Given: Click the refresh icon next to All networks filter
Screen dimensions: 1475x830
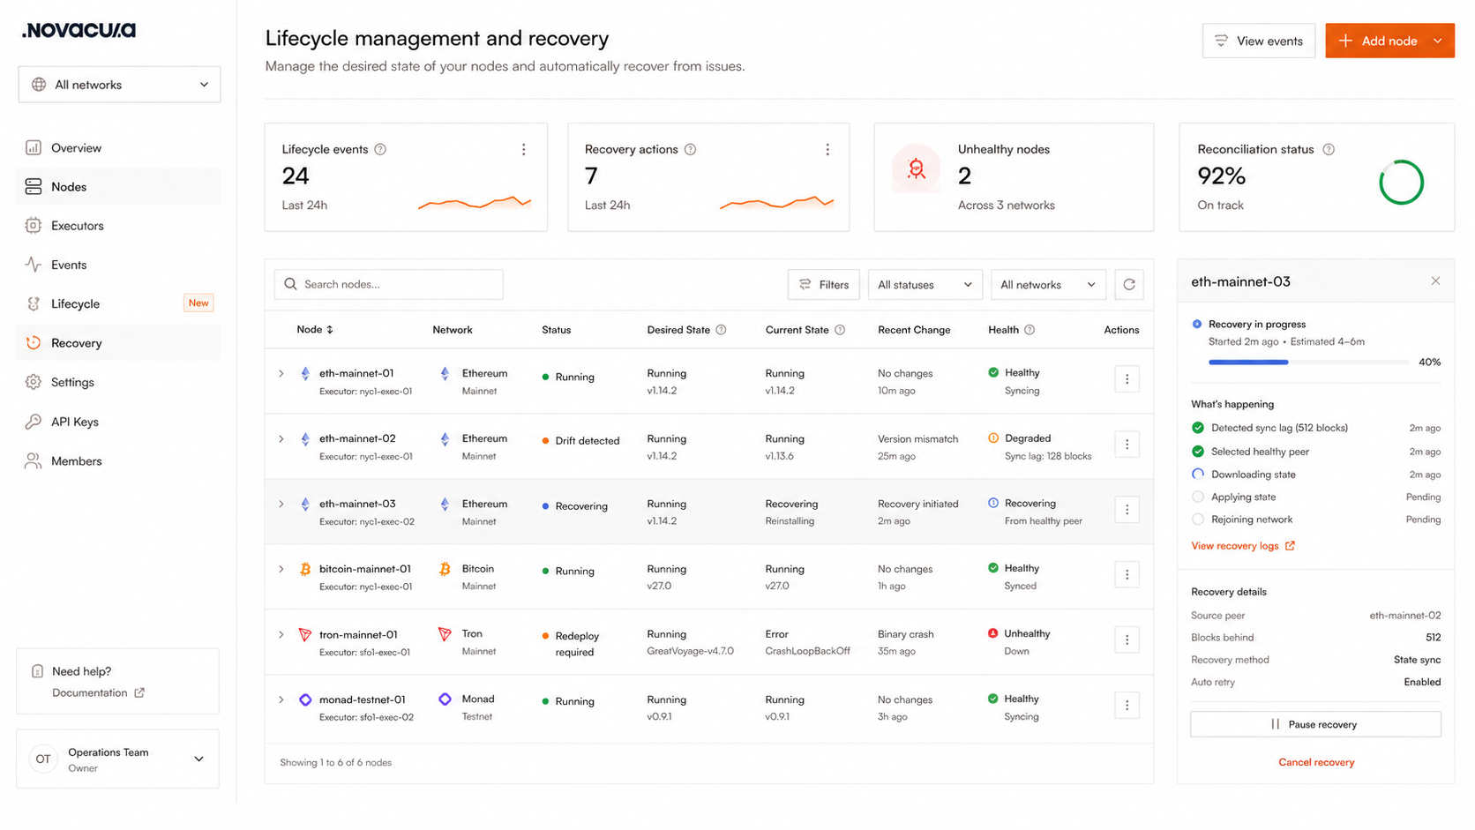Looking at the screenshot, I should (x=1129, y=285).
